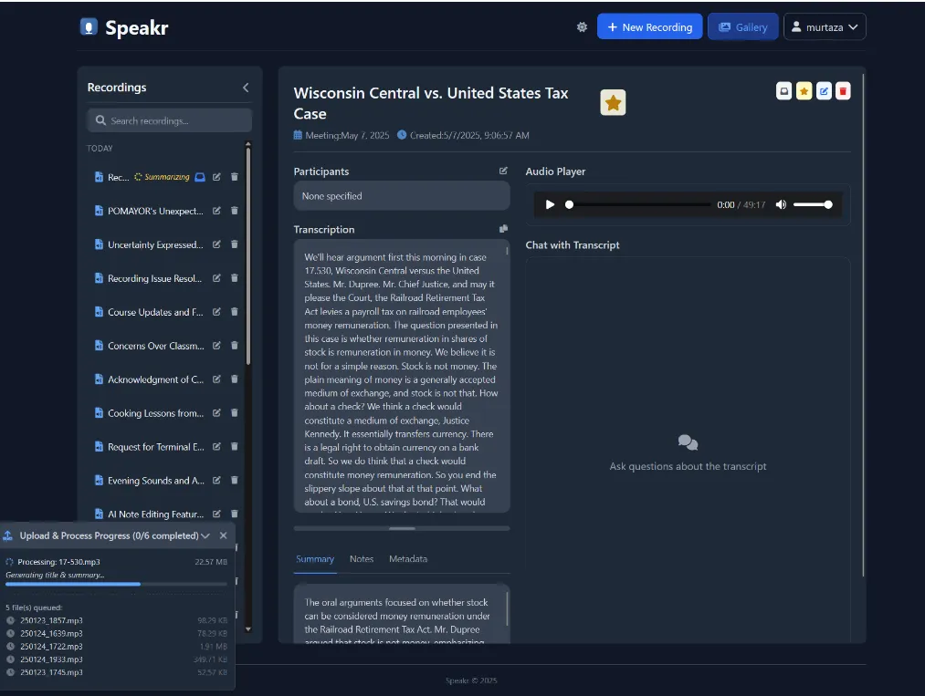Open the murtaza user dropdown

(x=825, y=27)
